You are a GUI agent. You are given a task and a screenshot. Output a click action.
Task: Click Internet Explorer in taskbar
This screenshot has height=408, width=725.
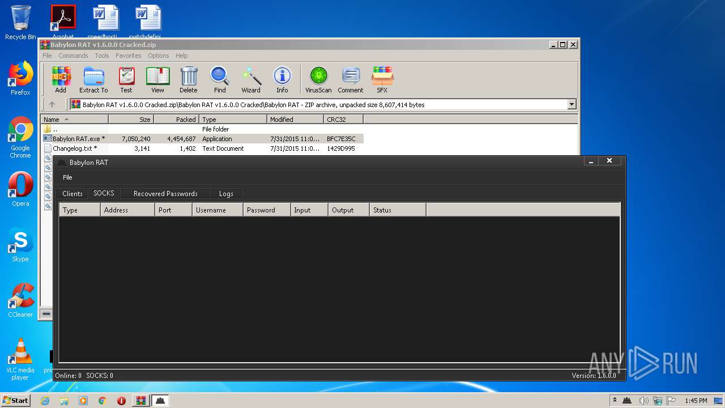point(45,401)
